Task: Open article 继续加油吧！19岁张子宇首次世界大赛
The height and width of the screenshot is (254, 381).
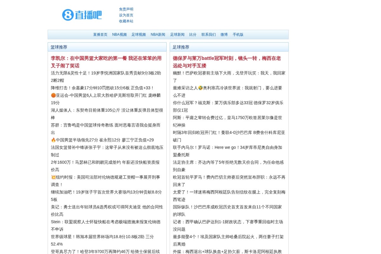Action: point(106,196)
